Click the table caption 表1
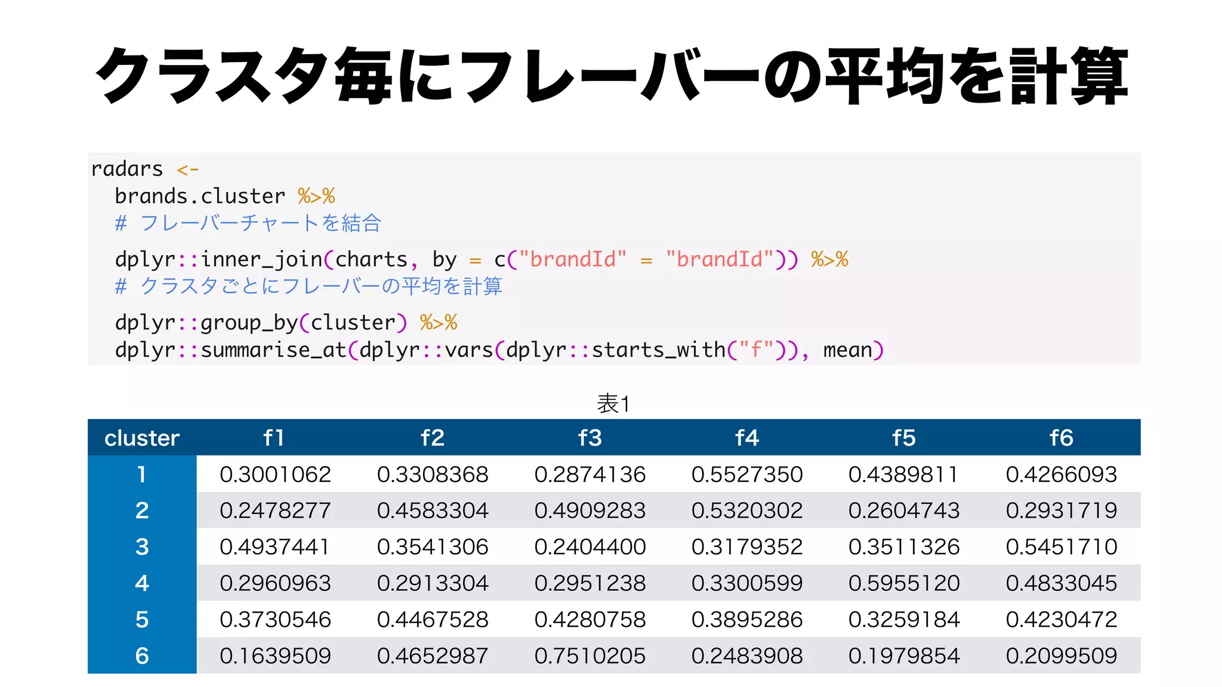Screen dimensions: 1222x687 [614, 404]
